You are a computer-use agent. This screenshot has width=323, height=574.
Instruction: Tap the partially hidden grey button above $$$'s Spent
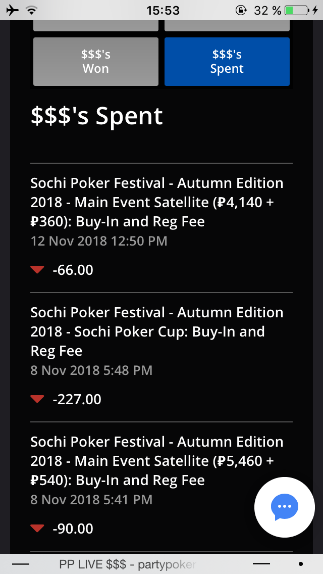[227, 25]
